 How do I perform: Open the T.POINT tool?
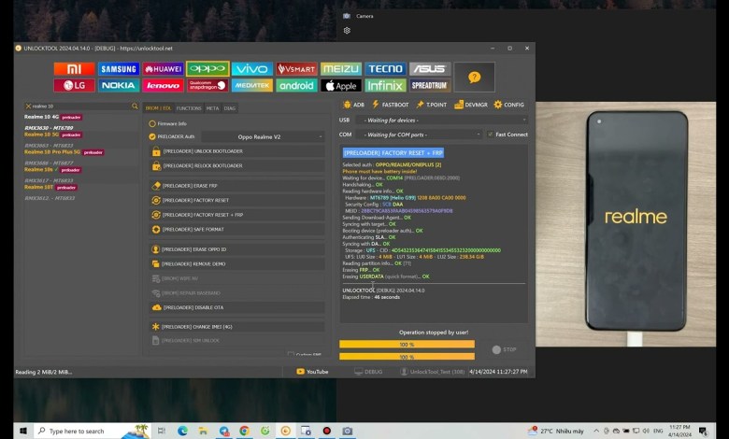click(431, 105)
